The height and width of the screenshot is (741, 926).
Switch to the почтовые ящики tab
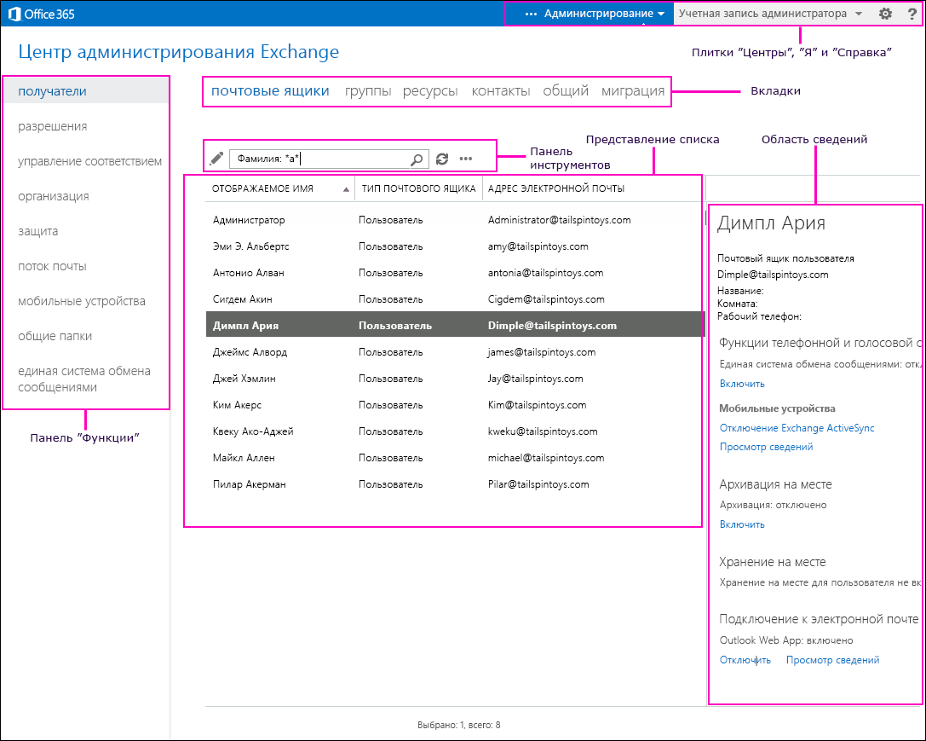pyautogui.click(x=270, y=91)
